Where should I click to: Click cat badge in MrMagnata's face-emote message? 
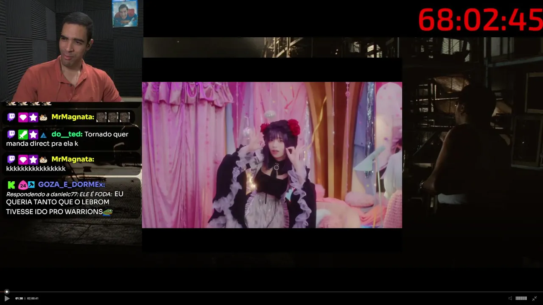tap(43, 117)
